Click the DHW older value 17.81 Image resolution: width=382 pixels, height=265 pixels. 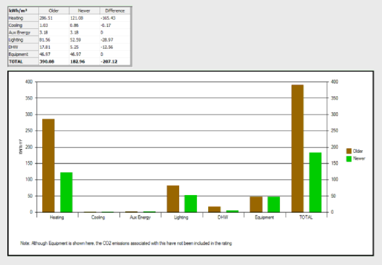[45, 47]
